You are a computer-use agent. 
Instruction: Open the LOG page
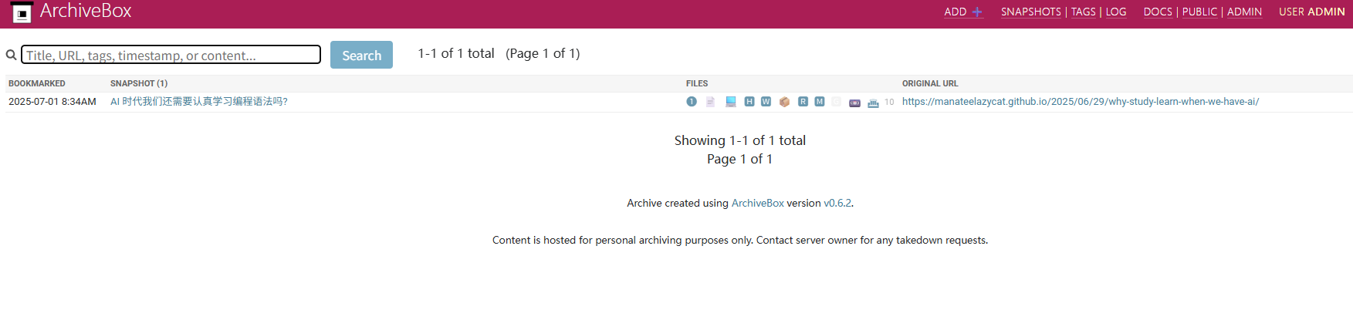[x=1116, y=12]
